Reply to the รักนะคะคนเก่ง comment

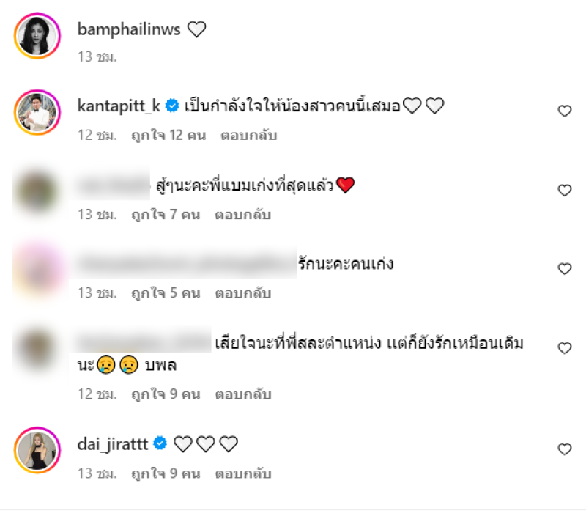(x=243, y=293)
